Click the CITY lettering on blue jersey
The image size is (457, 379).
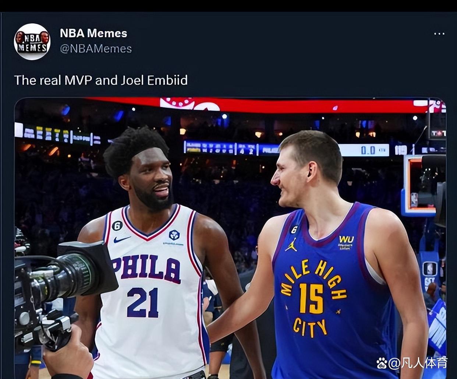(x=310, y=327)
